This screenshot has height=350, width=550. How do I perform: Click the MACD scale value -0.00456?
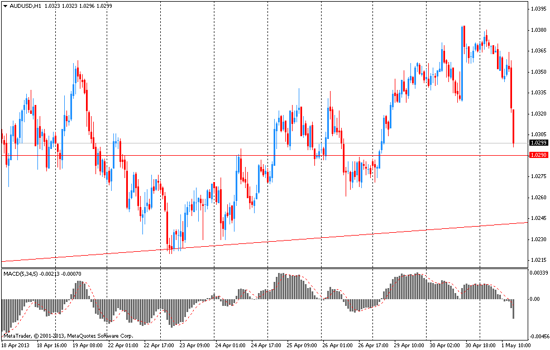(539, 336)
